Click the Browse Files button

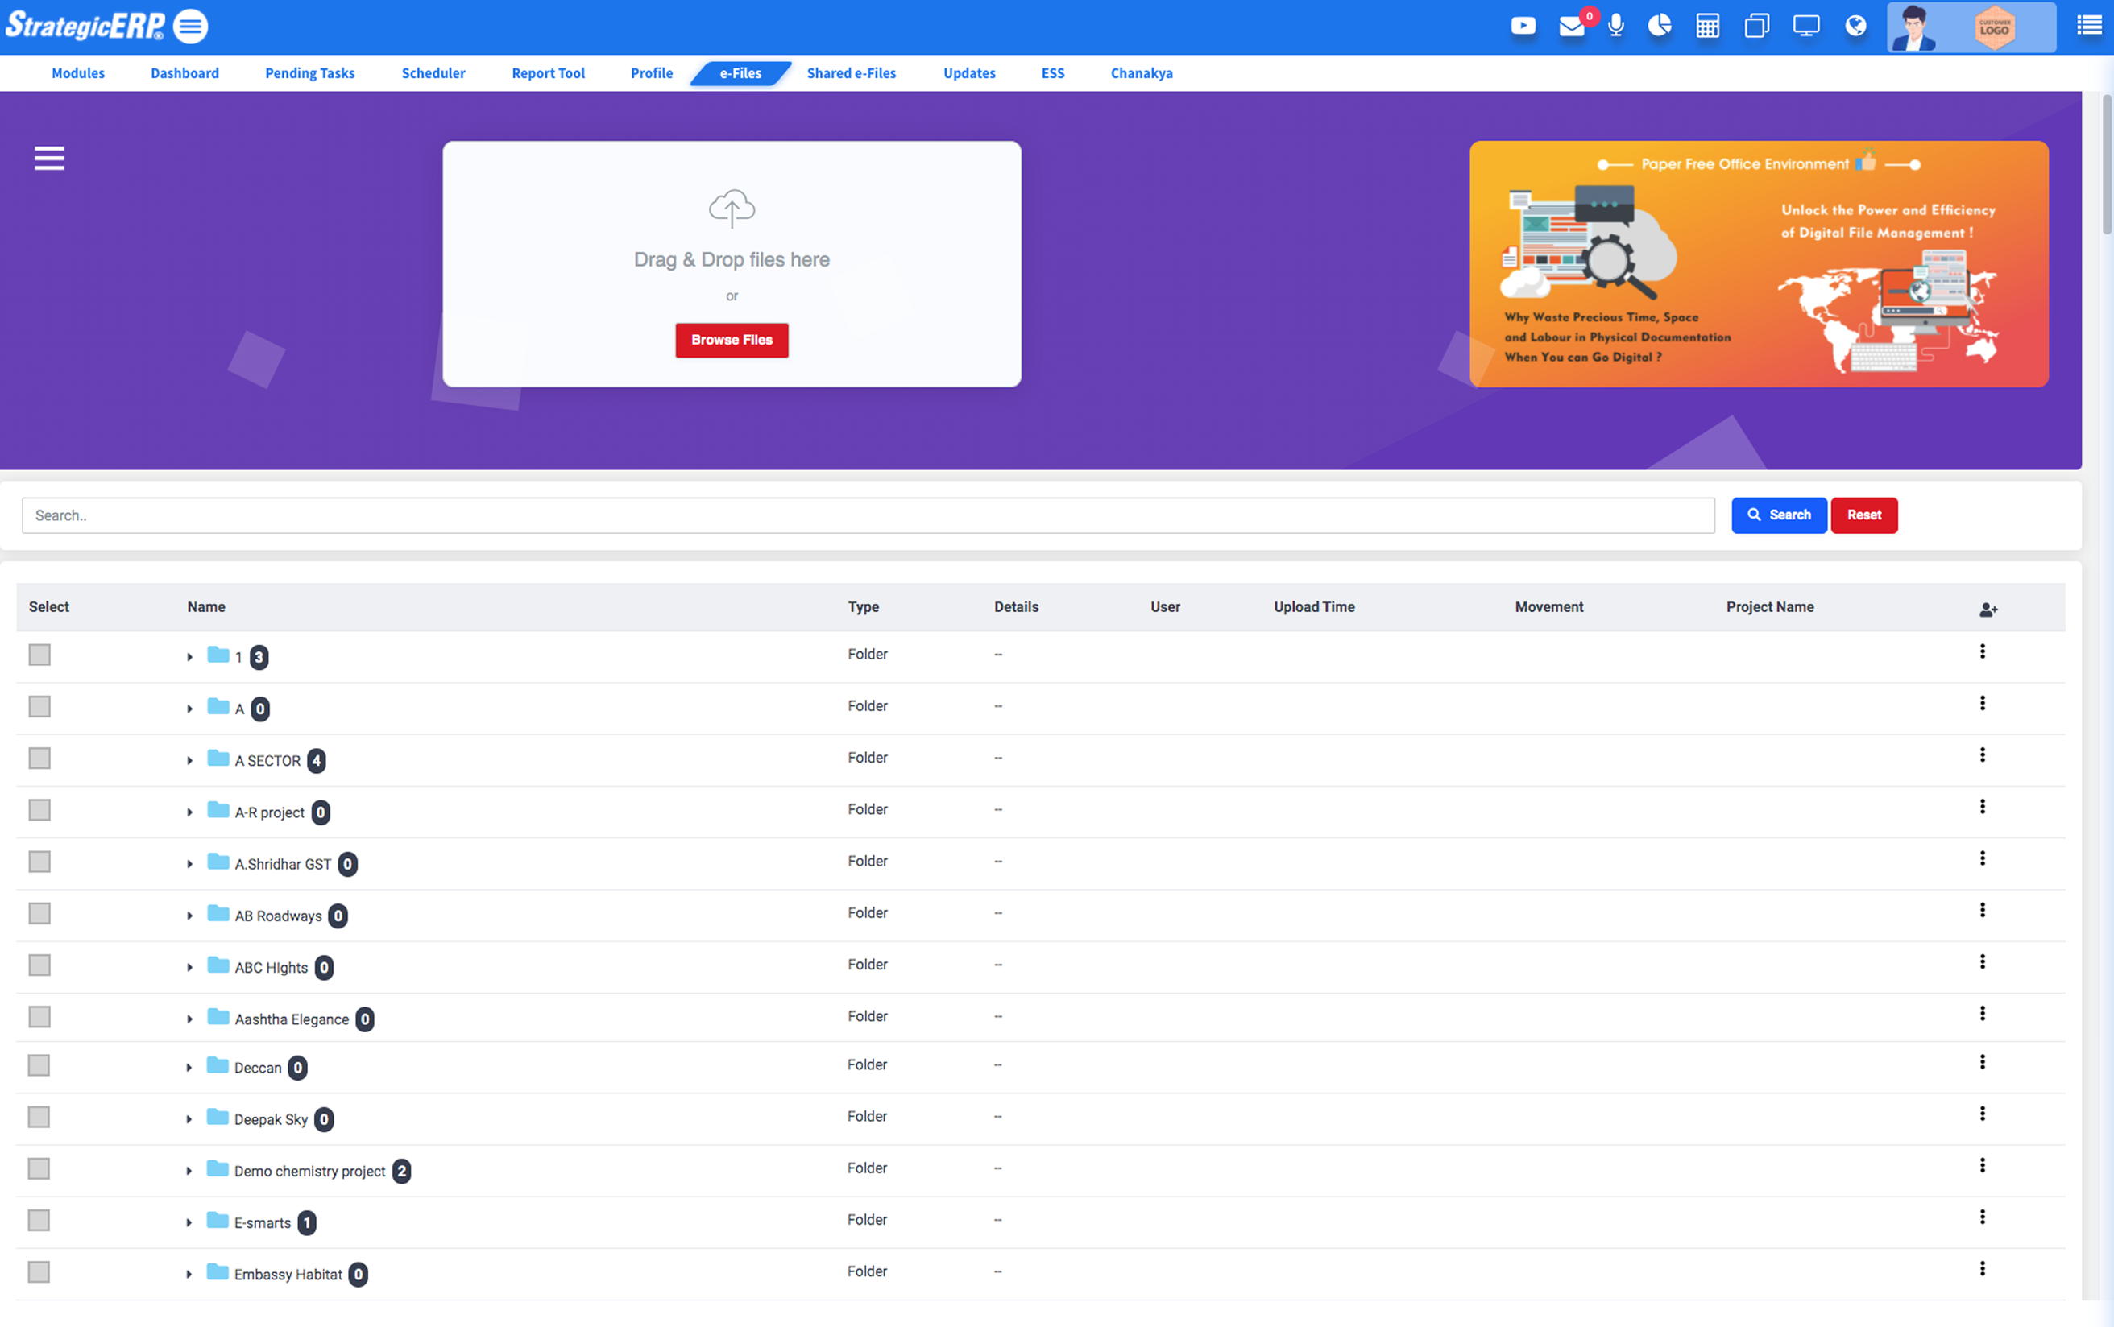[x=732, y=341]
